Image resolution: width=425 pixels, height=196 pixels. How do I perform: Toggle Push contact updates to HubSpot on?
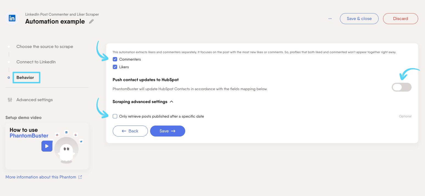click(402, 87)
